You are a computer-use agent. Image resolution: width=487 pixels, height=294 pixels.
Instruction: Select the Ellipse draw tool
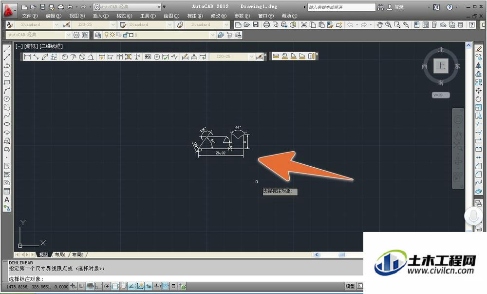(7, 124)
